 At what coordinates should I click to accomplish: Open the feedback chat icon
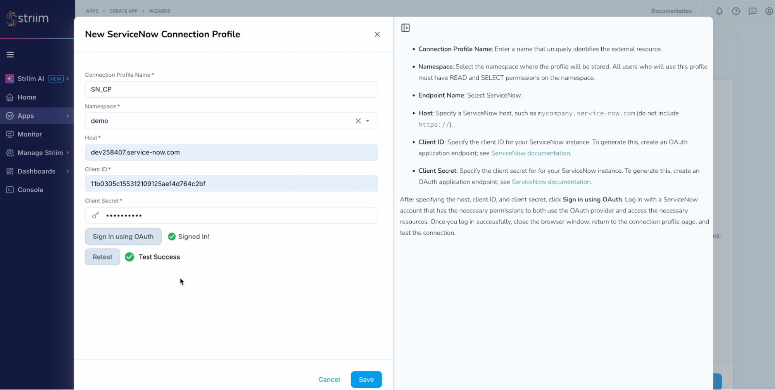coord(753,11)
